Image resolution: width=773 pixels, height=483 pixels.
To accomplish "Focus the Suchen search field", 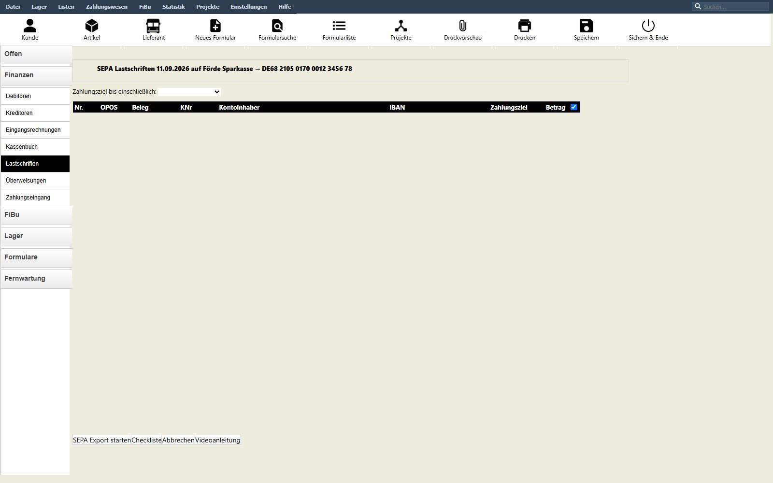I will 735,7.
